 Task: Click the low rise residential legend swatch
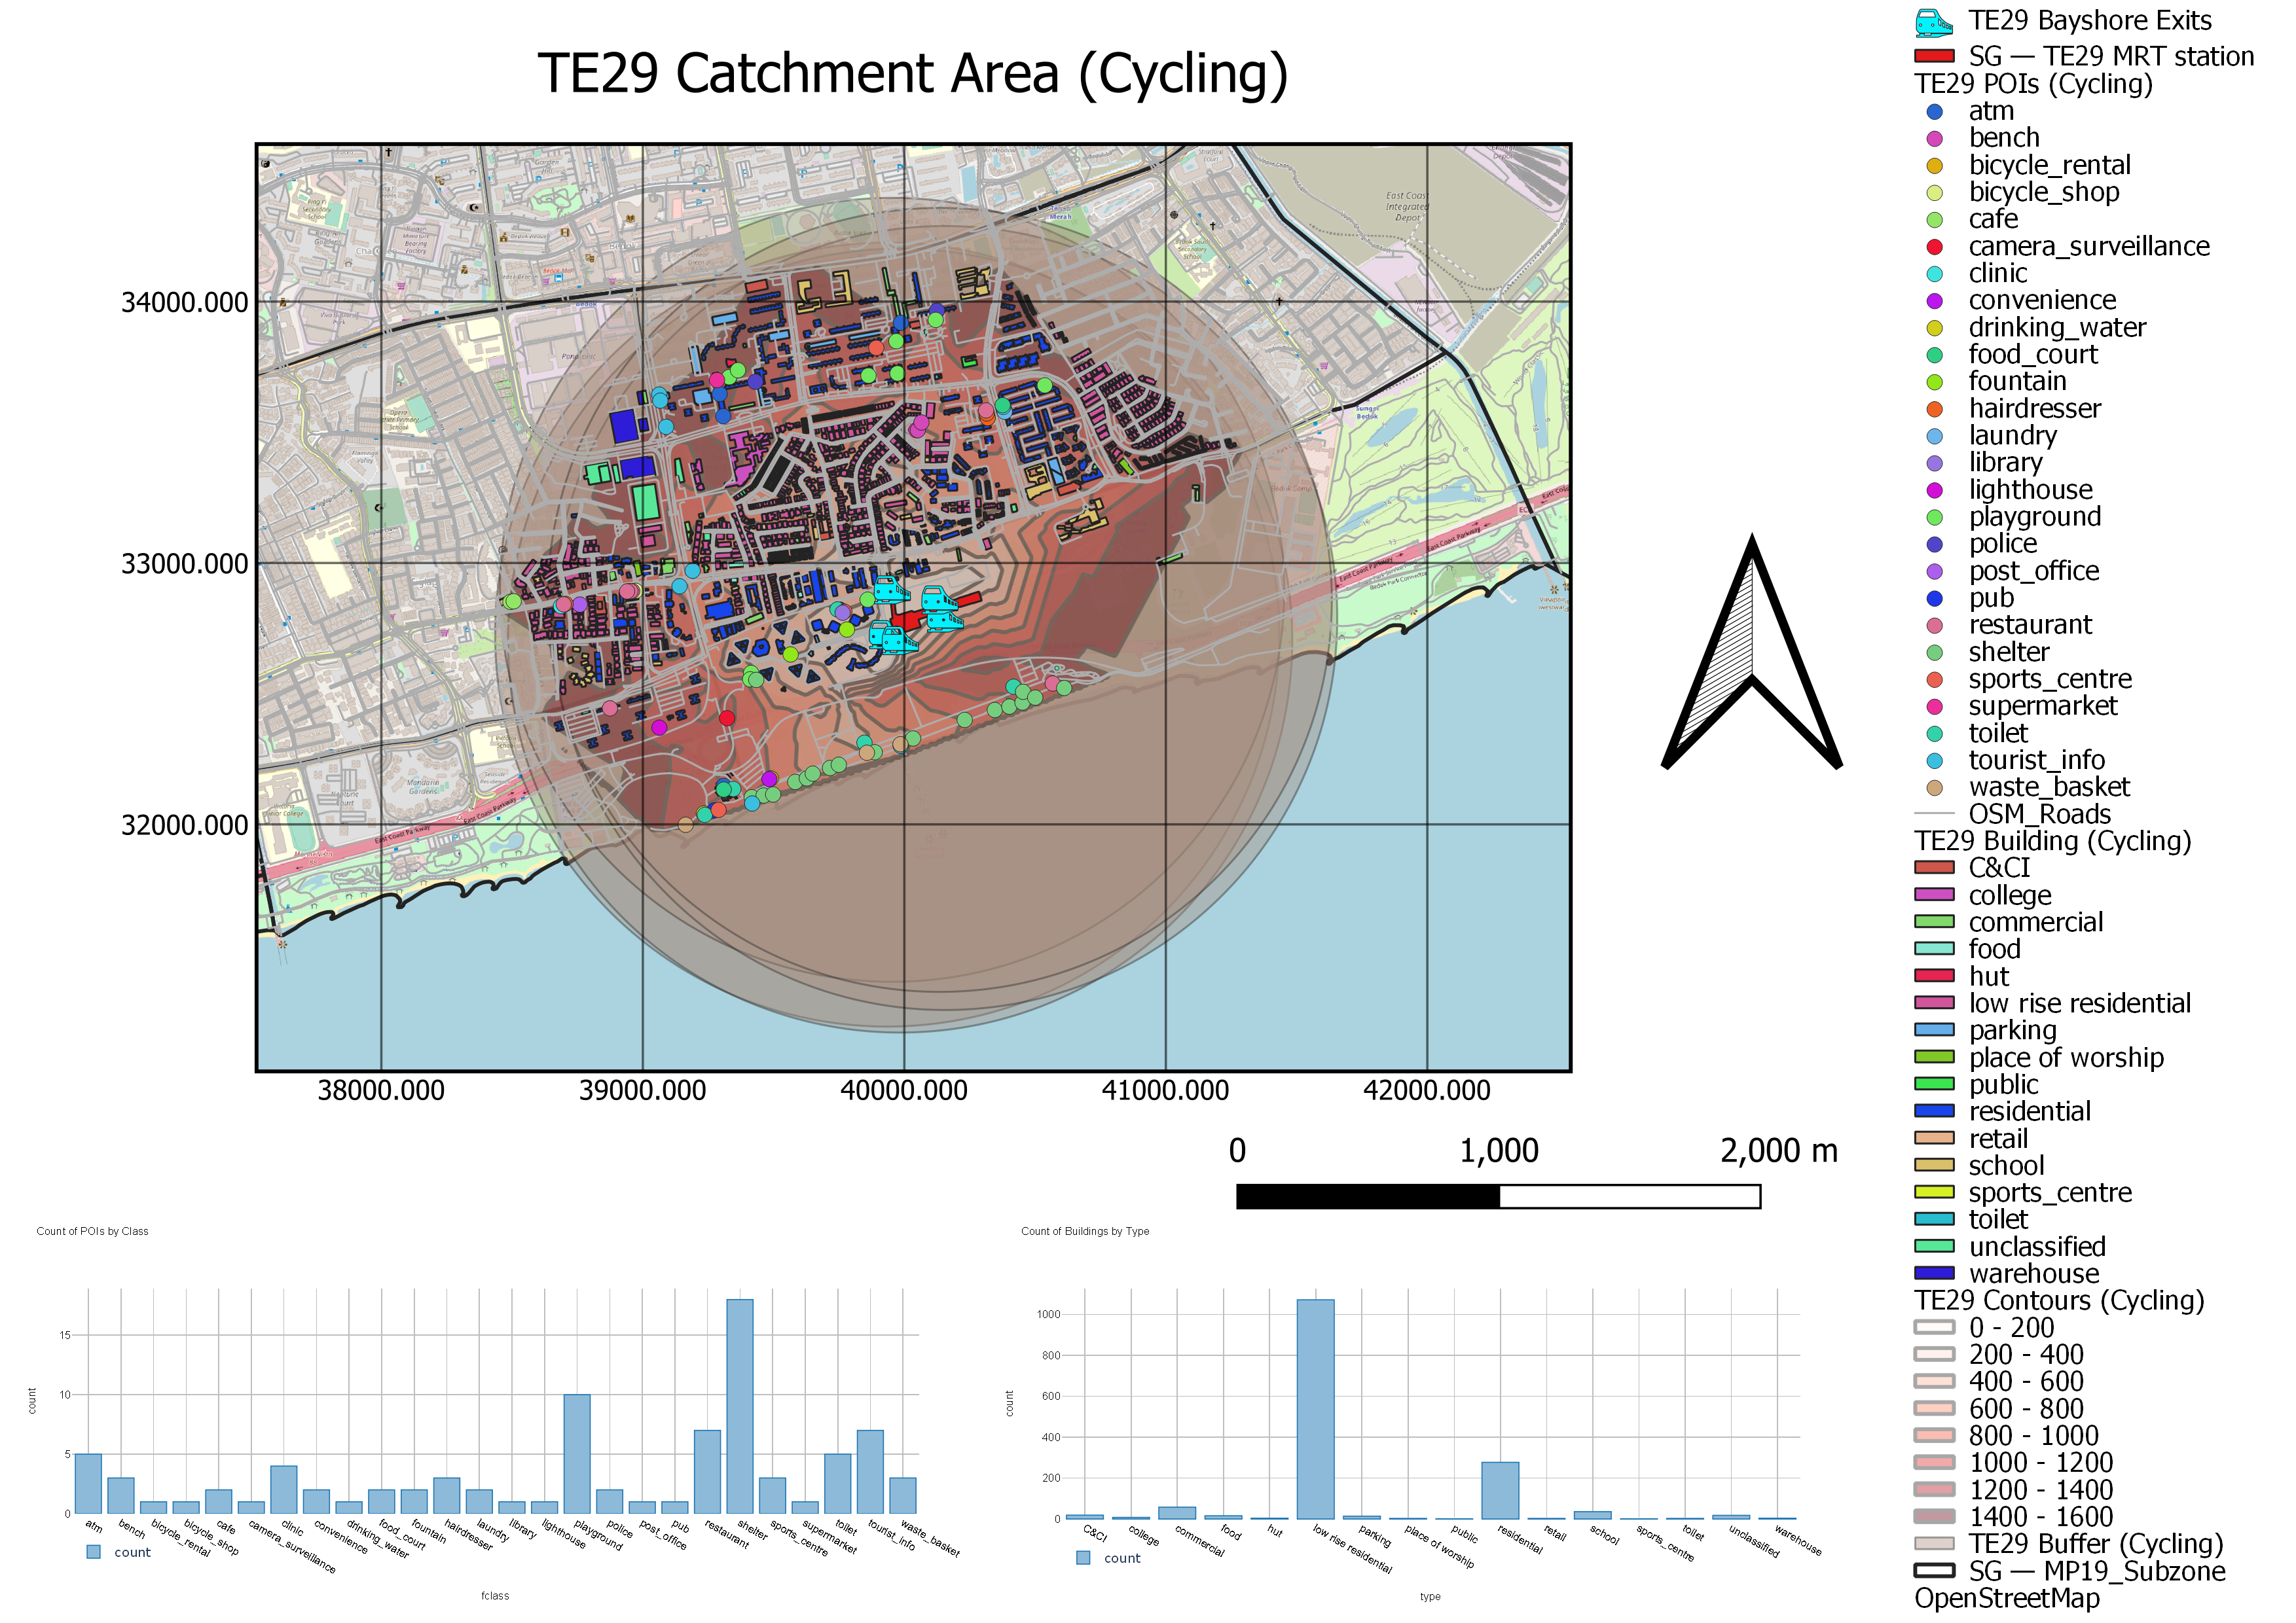click(x=1934, y=1003)
